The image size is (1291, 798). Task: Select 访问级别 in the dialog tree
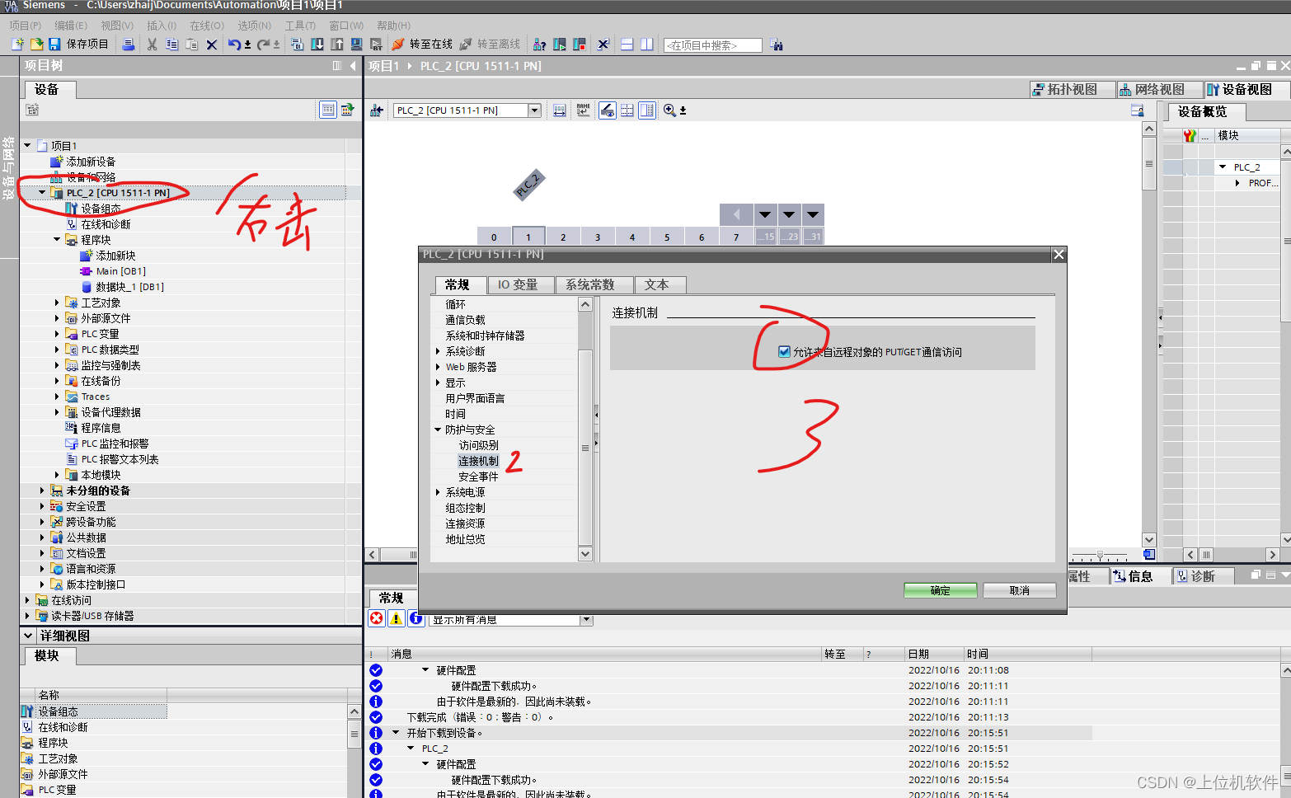click(x=478, y=445)
